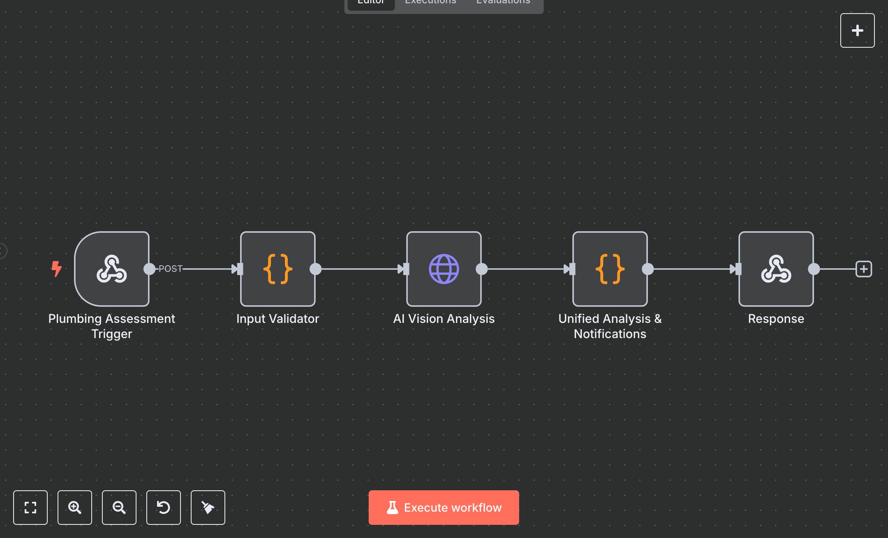Click the output dot of Input Validator

[316, 269]
